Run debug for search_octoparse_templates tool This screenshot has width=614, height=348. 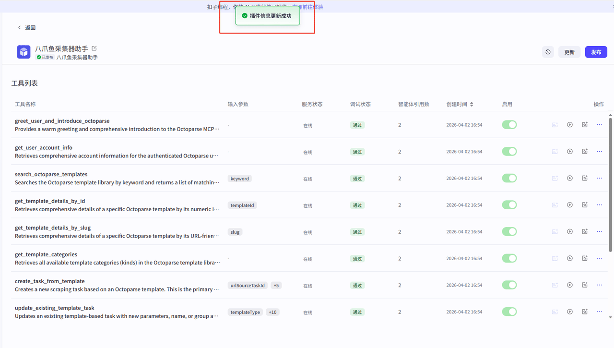coord(570,178)
